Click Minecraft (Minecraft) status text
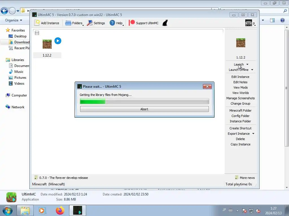 point(49,184)
